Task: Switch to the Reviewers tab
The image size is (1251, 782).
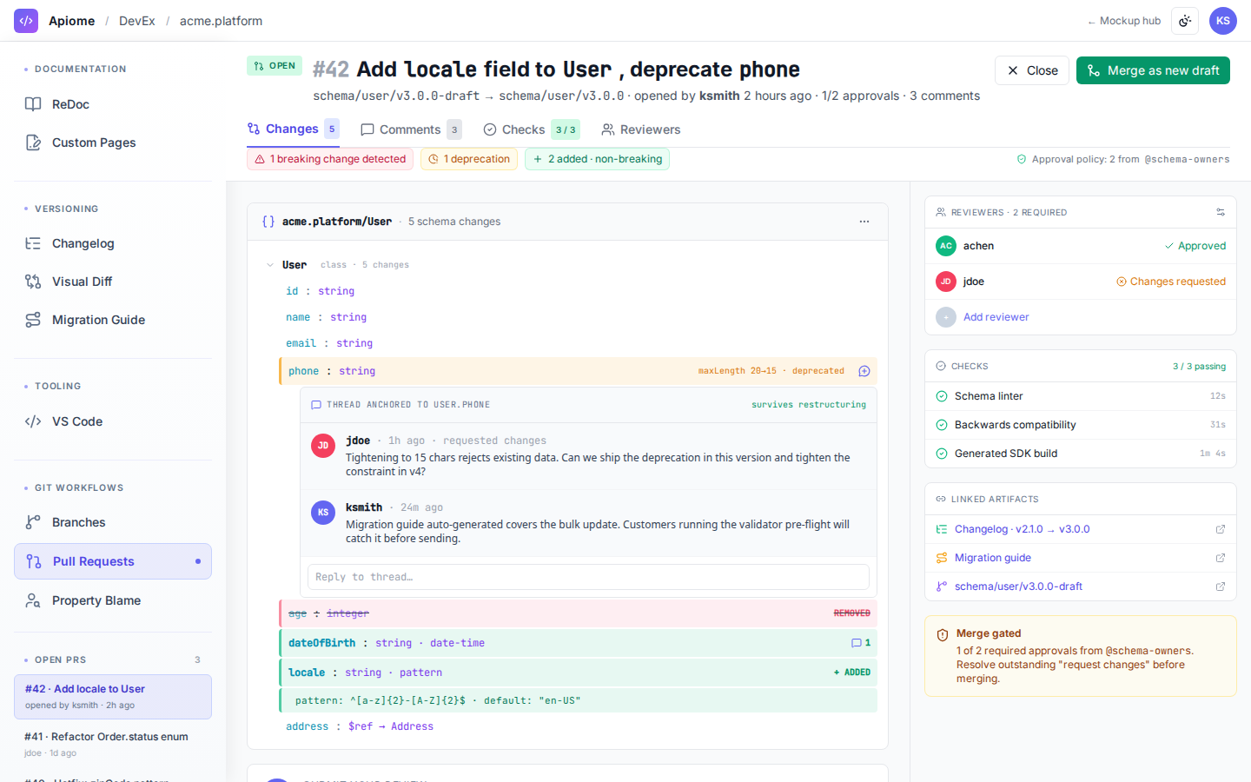Action: (x=641, y=129)
